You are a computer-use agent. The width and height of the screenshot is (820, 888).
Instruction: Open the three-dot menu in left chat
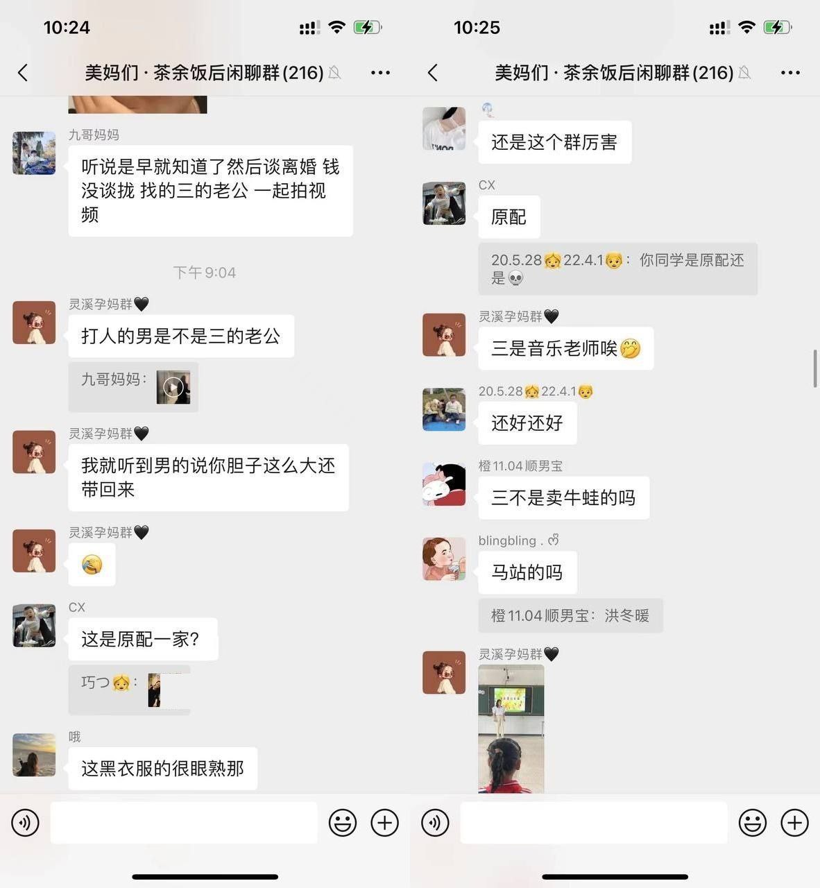[380, 73]
